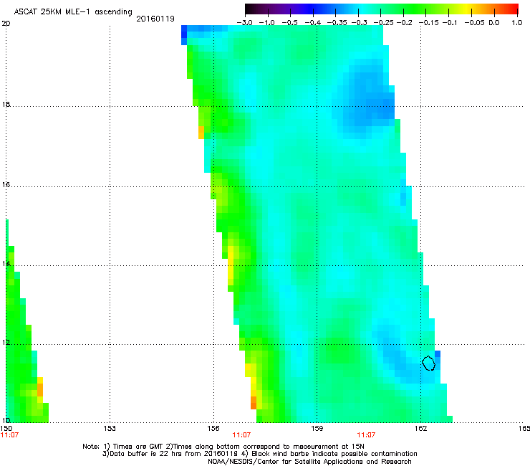The width and height of the screenshot is (530, 466).
Task: Click the longitude 156 axis label
Action: pos(213,429)
